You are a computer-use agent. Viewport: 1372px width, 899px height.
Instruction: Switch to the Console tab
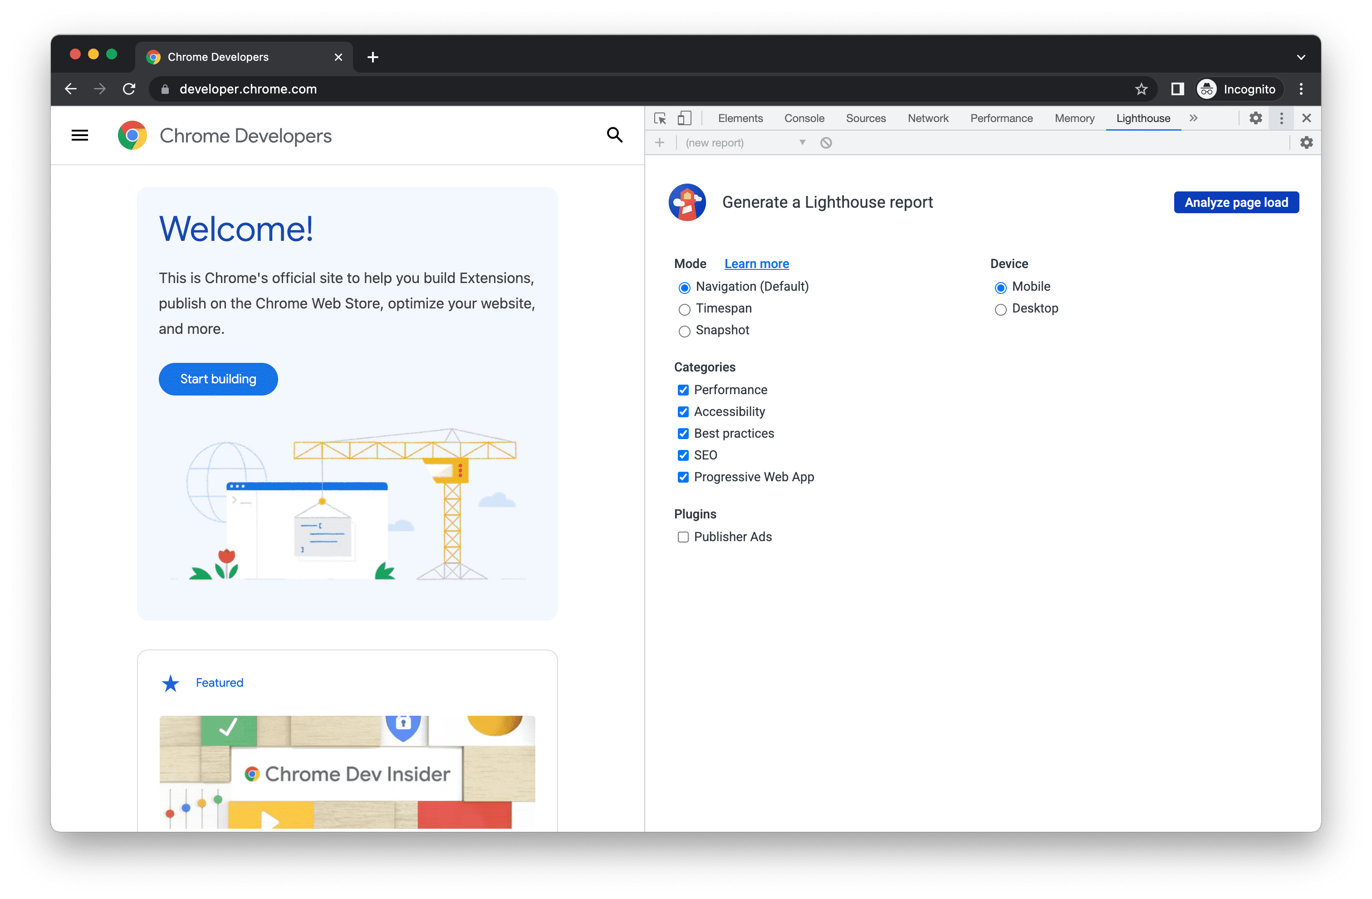pos(804,118)
